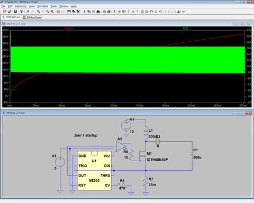The width and height of the screenshot is (254, 203).
Task: Open the Simulate menu
Action: coord(42,6)
